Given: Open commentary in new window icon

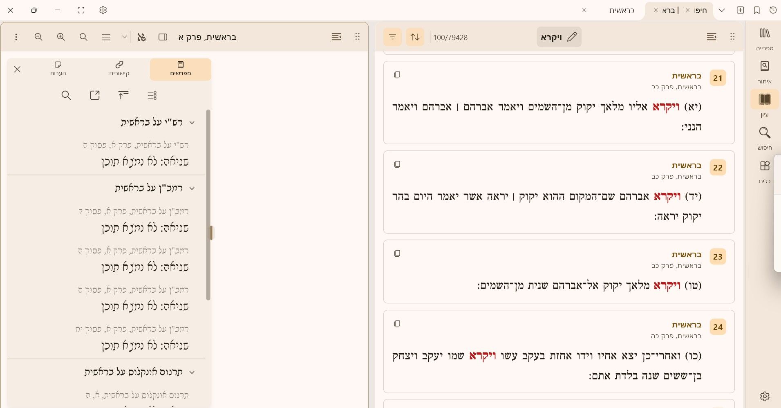Looking at the screenshot, I should pyautogui.click(x=95, y=95).
